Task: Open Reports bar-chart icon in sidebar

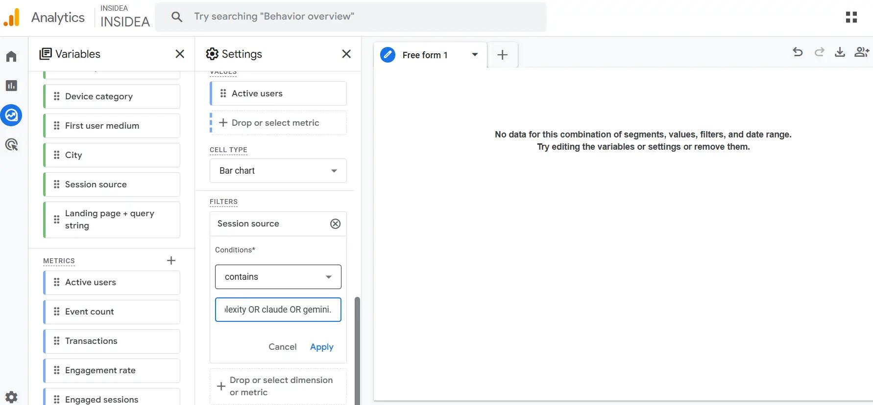Action: (x=11, y=86)
